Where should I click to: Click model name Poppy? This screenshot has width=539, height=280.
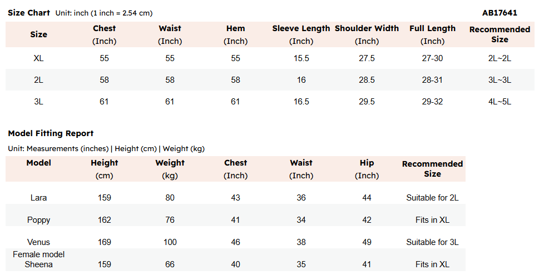(x=38, y=220)
